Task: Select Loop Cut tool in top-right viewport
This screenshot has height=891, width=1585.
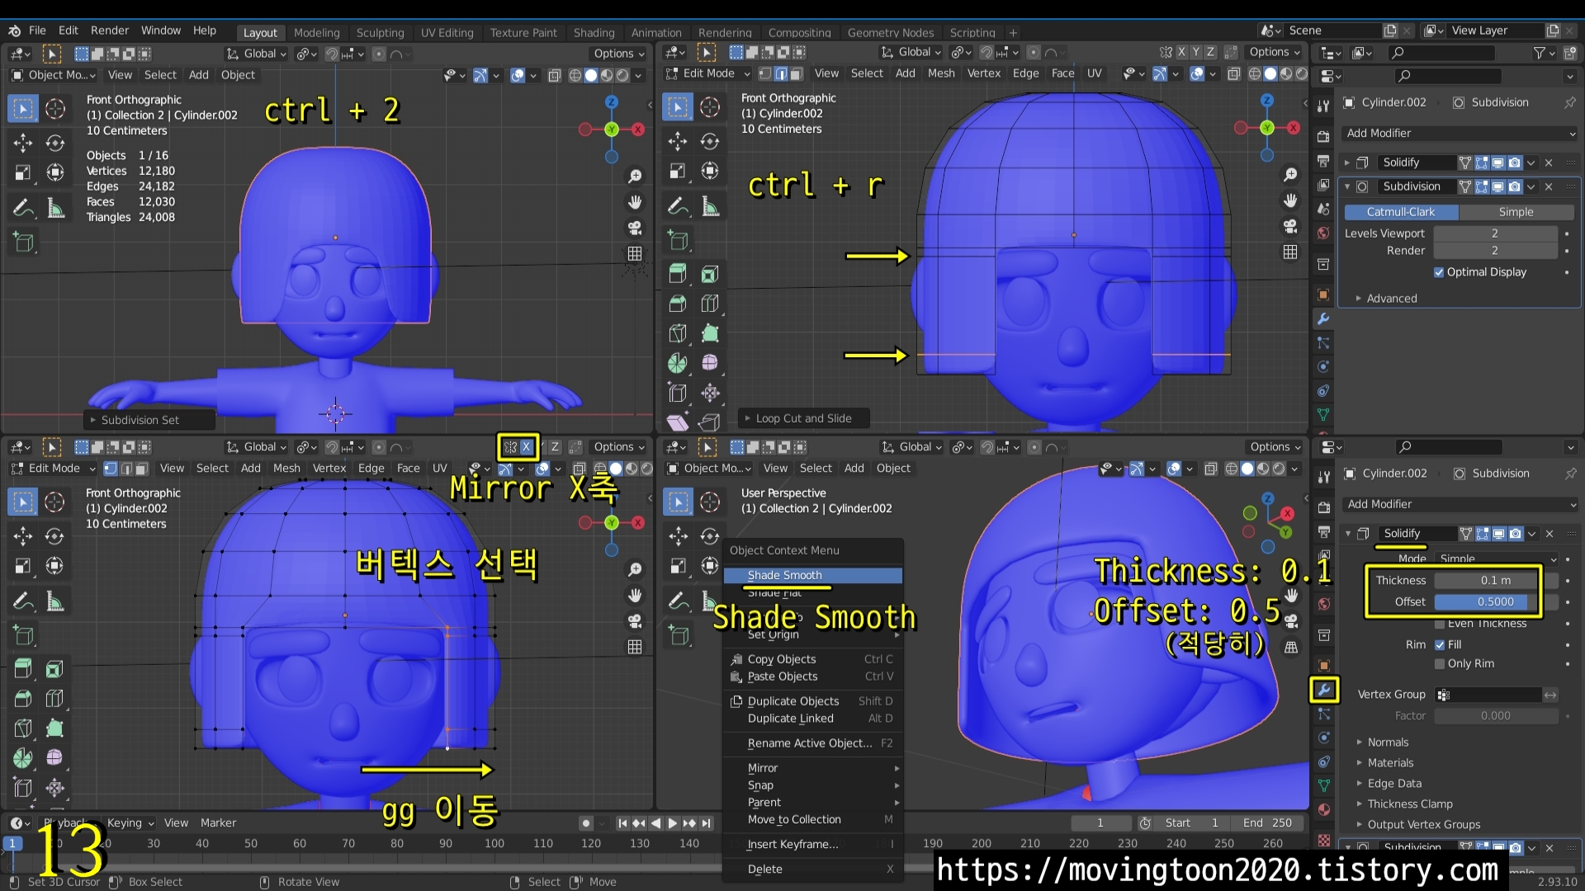Action: pos(710,304)
